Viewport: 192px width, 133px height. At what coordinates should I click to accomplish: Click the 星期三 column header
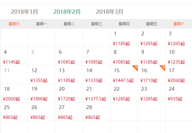(97, 24)
